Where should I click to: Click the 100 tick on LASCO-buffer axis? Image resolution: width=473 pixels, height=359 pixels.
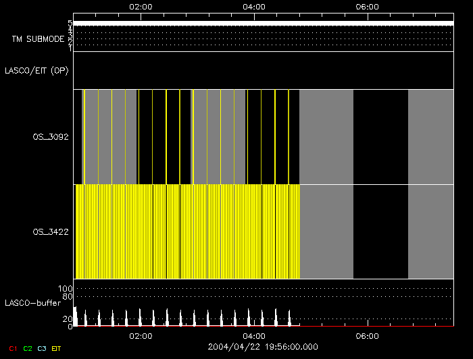click(x=66, y=289)
